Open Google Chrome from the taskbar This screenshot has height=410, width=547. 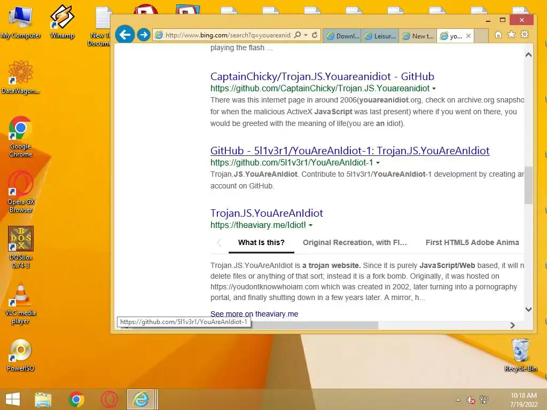76,399
